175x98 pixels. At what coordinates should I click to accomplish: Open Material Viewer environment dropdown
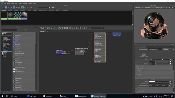point(161,7)
